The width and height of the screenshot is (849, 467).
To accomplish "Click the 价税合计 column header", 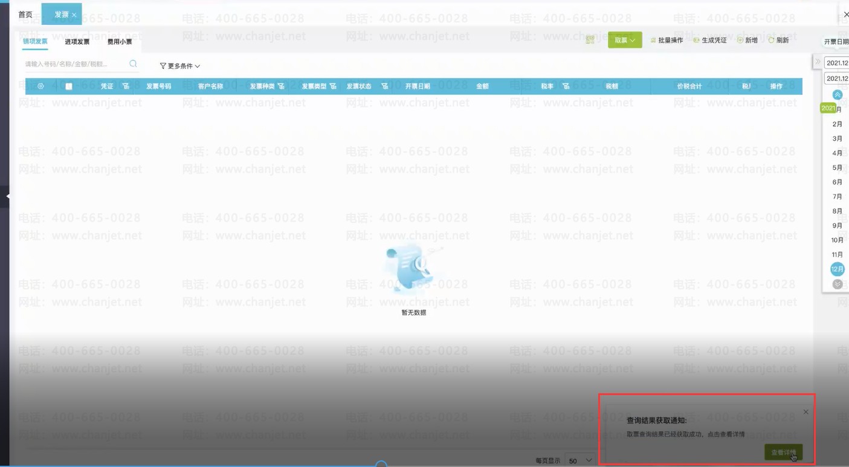I will point(689,86).
